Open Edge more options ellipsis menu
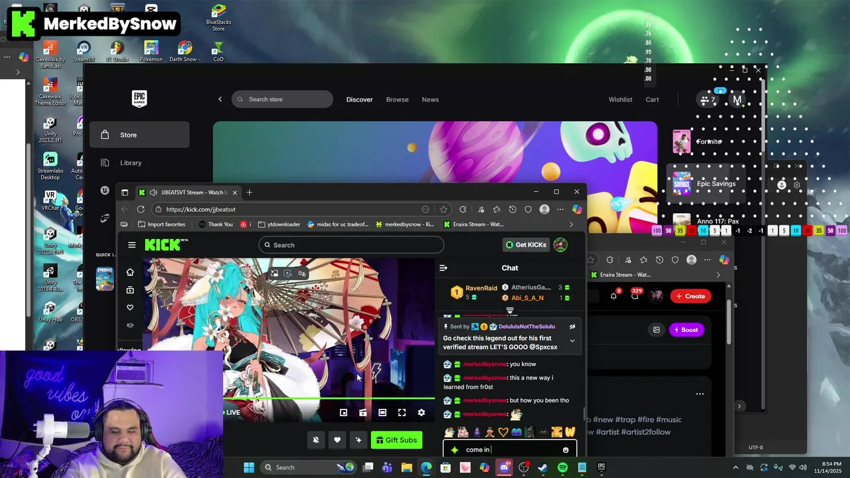Image resolution: width=850 pixels, height=478 pixels. coord(560,209)
